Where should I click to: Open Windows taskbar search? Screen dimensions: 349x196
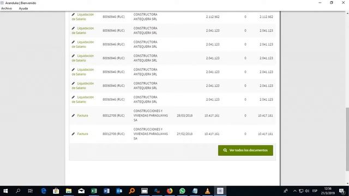click(18, 191)
